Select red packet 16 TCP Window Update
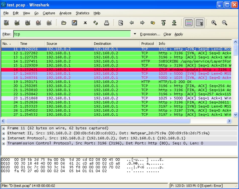The height and width of the screenshot is (189, 239). (116, 70)
